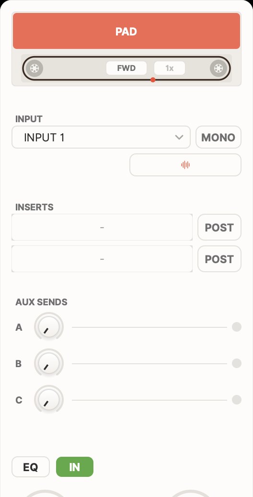253x497 pixels.
Task: Click the left tape reel icon
Action: pos(34,68)
